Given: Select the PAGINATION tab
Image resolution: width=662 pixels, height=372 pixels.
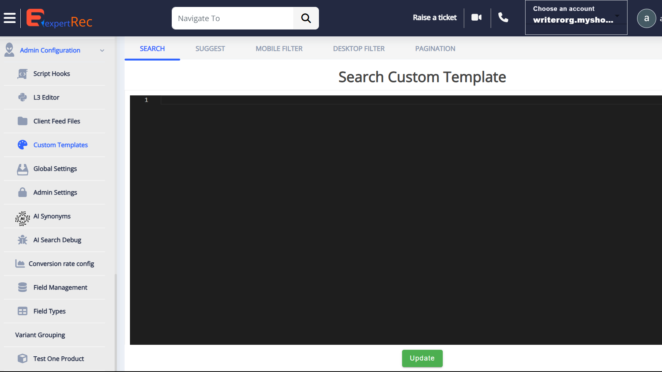Looking at the screenshot, I should pyautogui.click(x=435, y=49).
